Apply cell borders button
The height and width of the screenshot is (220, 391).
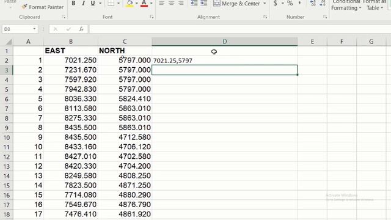[x=111, y=4]
